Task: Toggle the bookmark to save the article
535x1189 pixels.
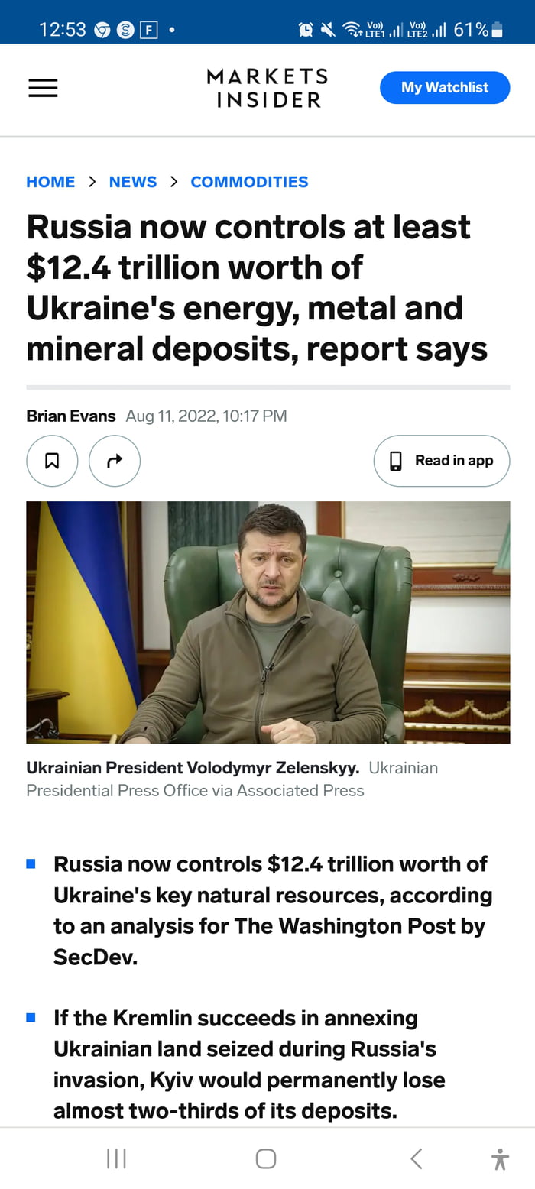Action: click(x=52, y=461)
